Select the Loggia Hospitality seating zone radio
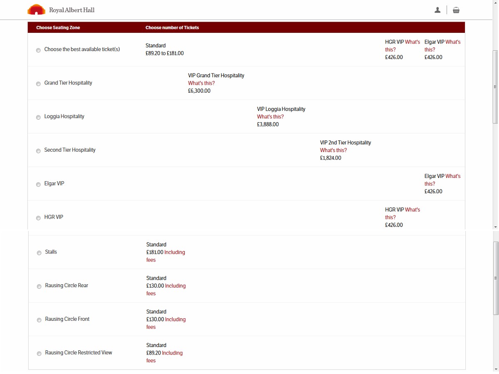Image resolution: width=499 pixels, height=374 pixels. point(38,117)
